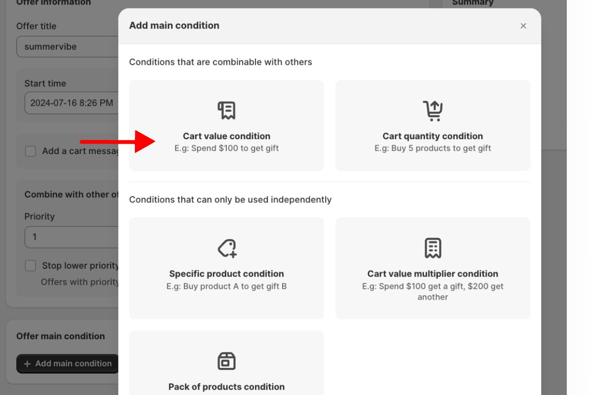Click the Cart value multiplier receipt icon
The width and height of the screenshot is (593, 395).
(433, 247)
